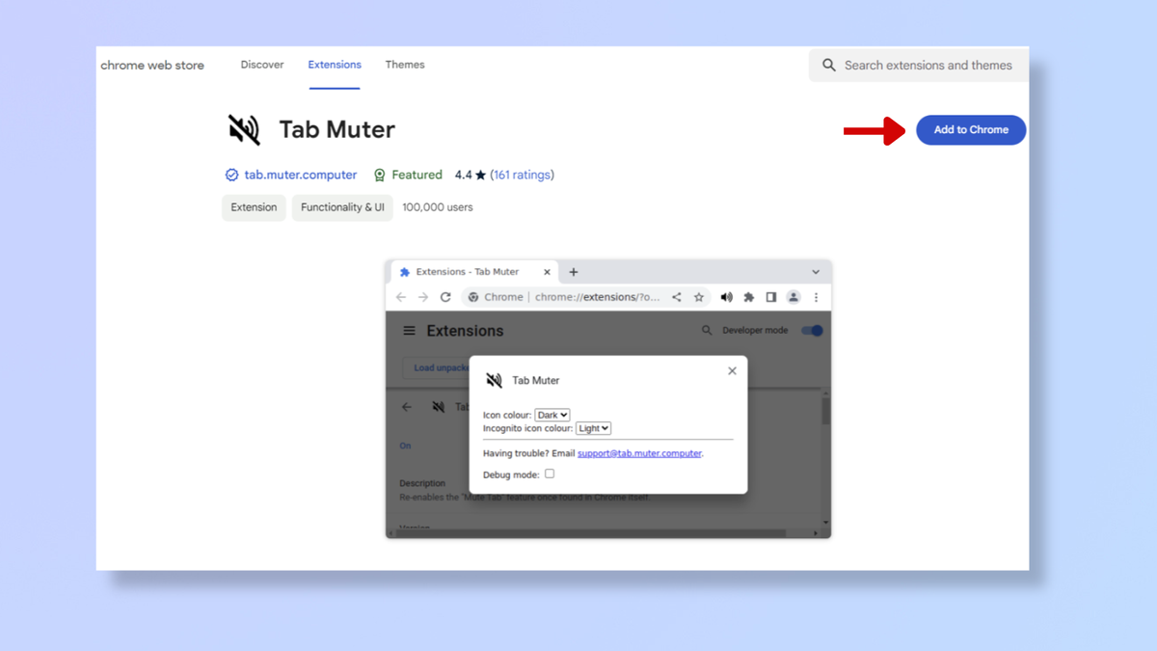Open the Incognito icon colour dropdown
Viewport: 1157px width, 651px height.
(593, 428)
